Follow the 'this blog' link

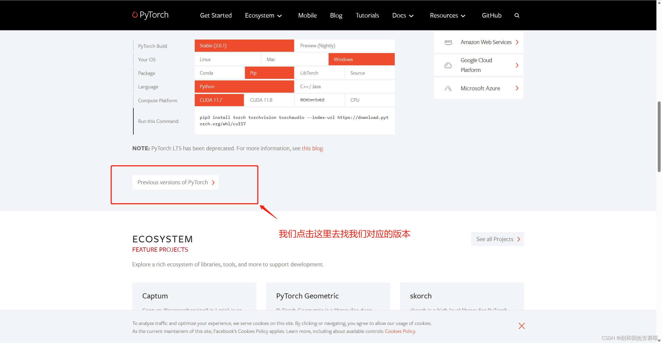312,148
